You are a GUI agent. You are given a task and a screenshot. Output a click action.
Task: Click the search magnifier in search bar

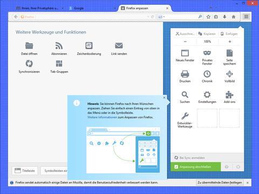pyautogui.click(x=200, y=17)
